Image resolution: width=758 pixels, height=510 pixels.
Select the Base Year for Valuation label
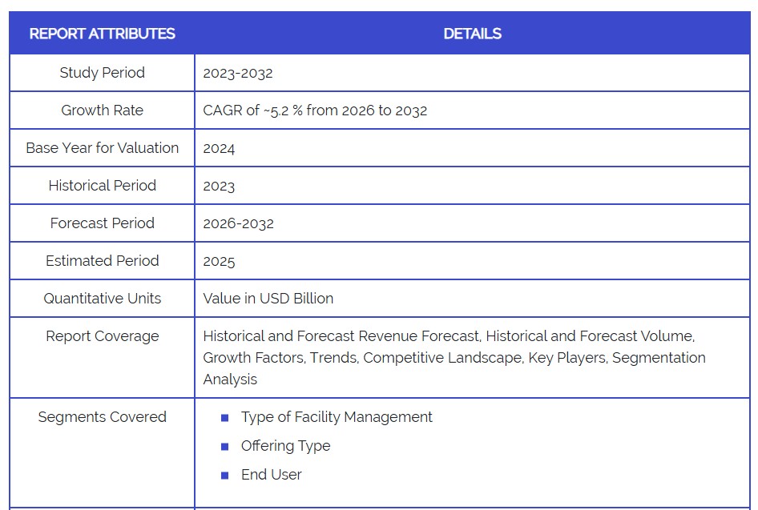[102, 148]
